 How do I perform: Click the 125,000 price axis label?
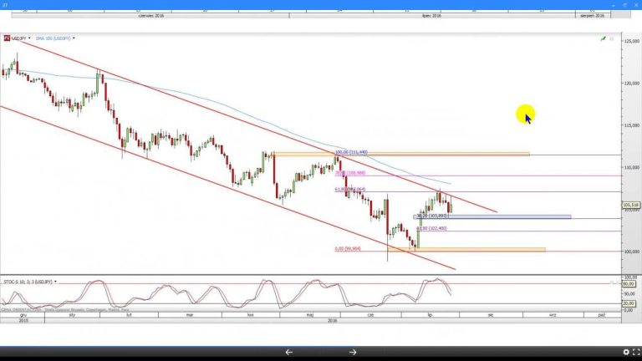pos(632,41)
